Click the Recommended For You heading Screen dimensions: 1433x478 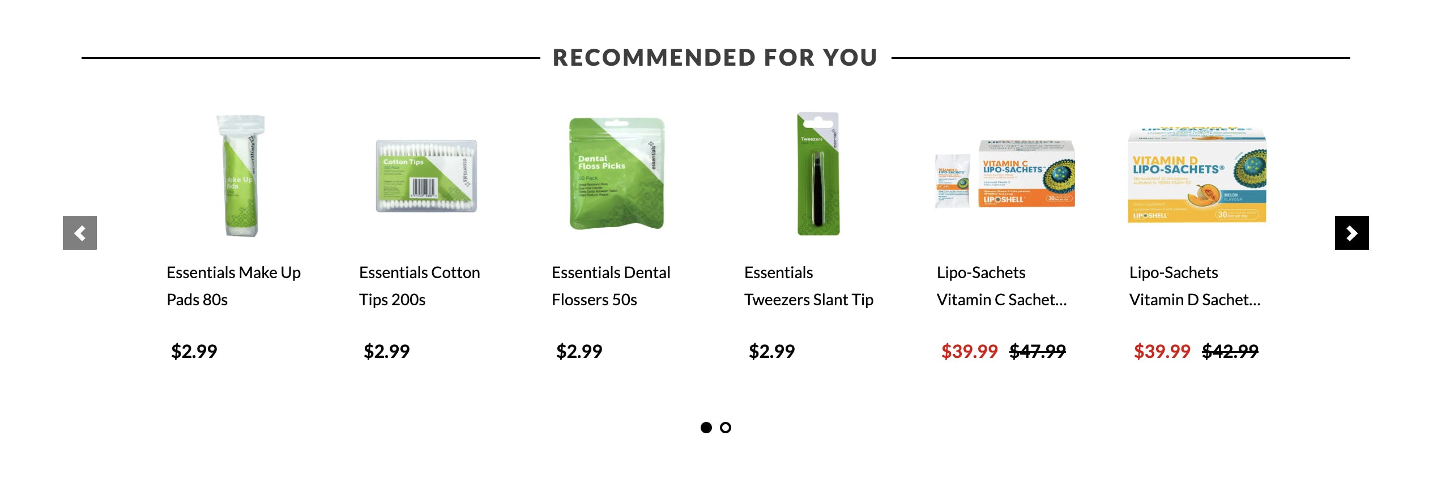pos(715,58)
